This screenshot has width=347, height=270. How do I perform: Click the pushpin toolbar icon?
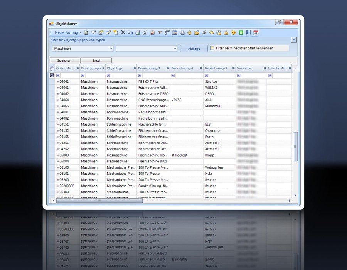click(204, 32)
